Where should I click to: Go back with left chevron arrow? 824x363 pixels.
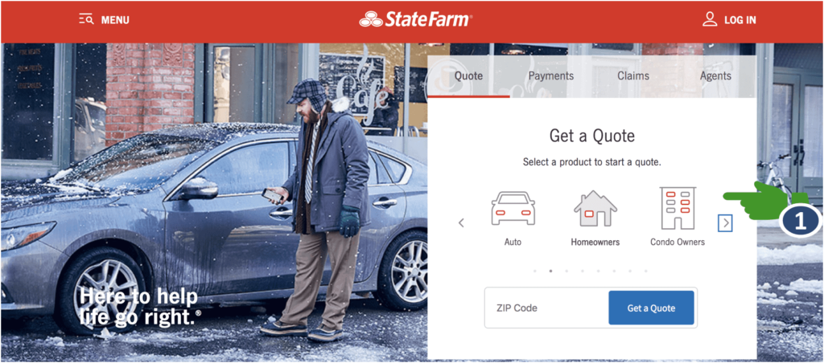(461, 223)
